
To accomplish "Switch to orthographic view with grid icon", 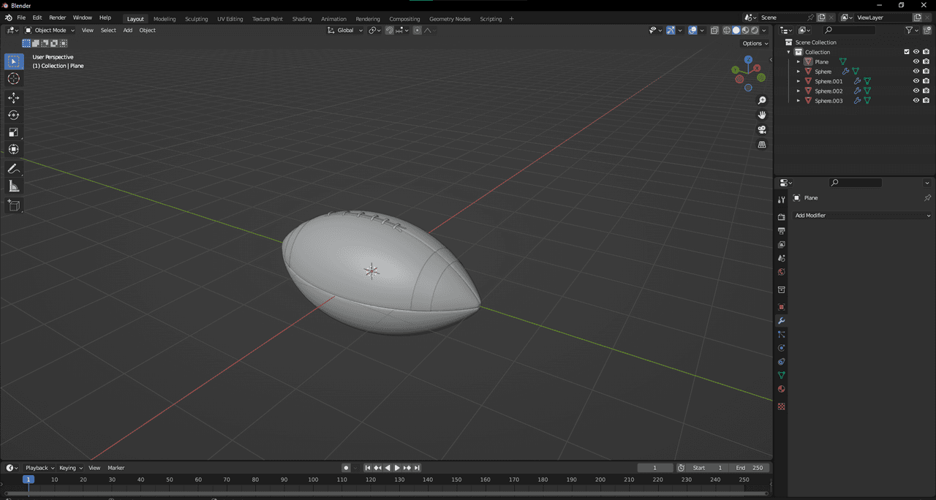I will [x=762, y=145].
